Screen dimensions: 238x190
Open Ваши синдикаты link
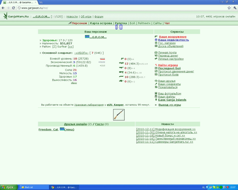click(169, 84)
